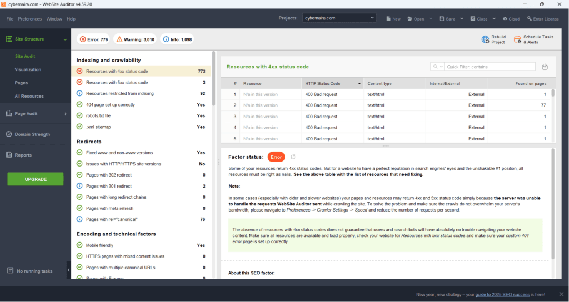Click the Domain Strength gauge icon

9,134
